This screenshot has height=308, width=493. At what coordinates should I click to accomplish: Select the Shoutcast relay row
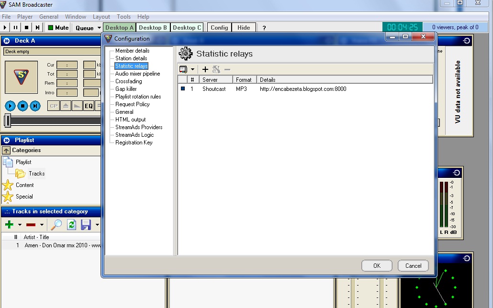click(x=305, y=89)
